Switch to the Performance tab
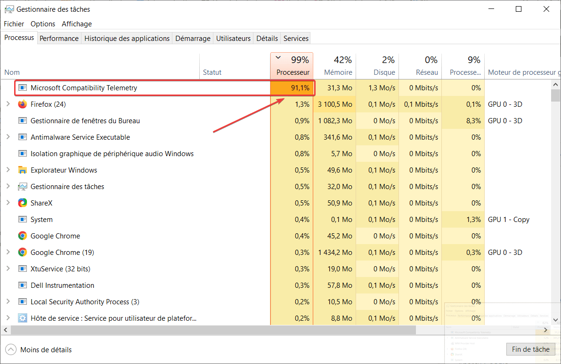The height and width of the screenshot is (364, 561). (x=59, y=38)
